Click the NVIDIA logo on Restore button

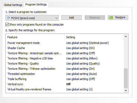111,18
